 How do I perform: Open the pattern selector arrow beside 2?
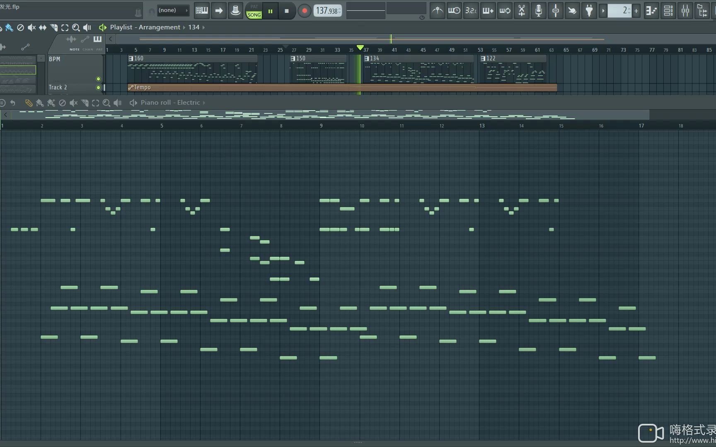[x=603, y=11]
